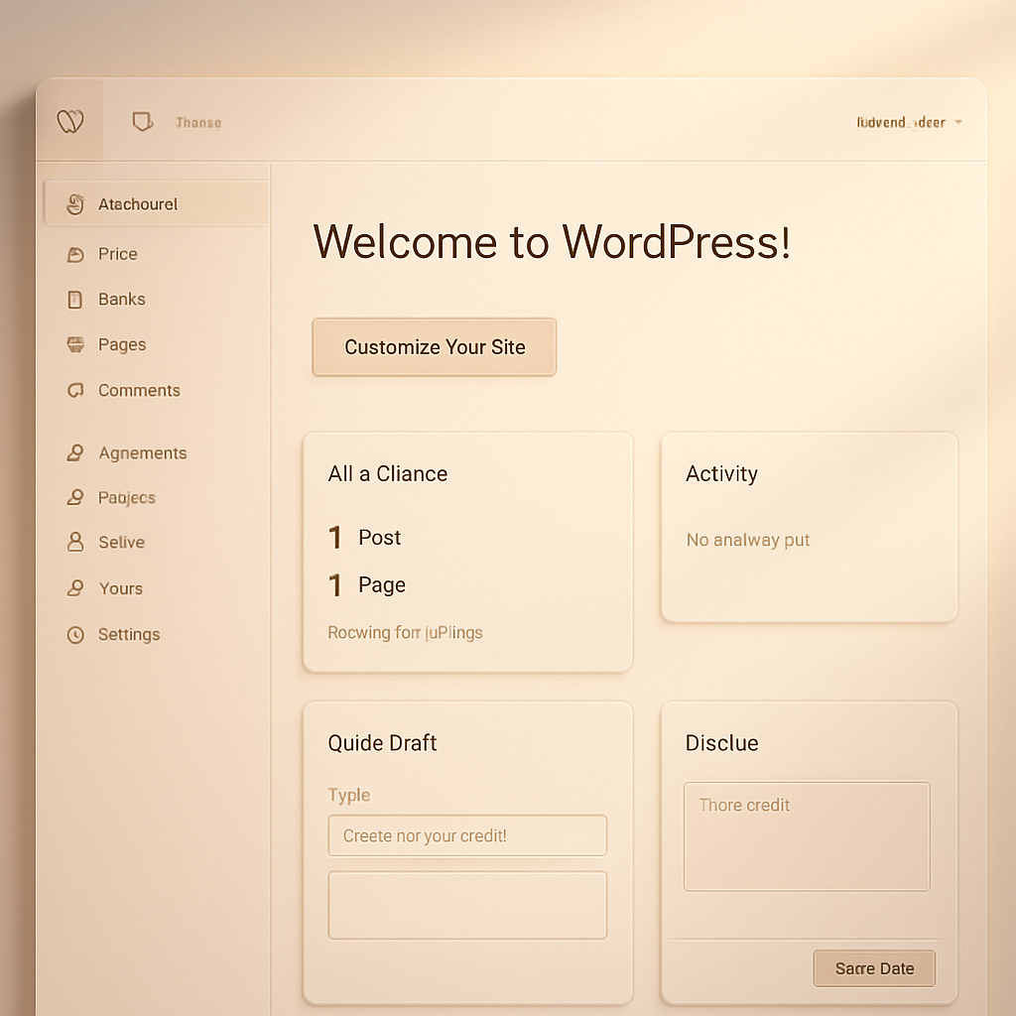This screenshot has width=1016, height=1016.
Task: Click the Rocwing for juPlings text
Action: (405, 632)
